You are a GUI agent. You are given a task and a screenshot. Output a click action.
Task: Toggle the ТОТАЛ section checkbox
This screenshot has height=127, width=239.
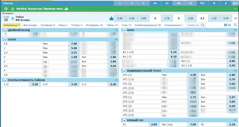[5, 39]
